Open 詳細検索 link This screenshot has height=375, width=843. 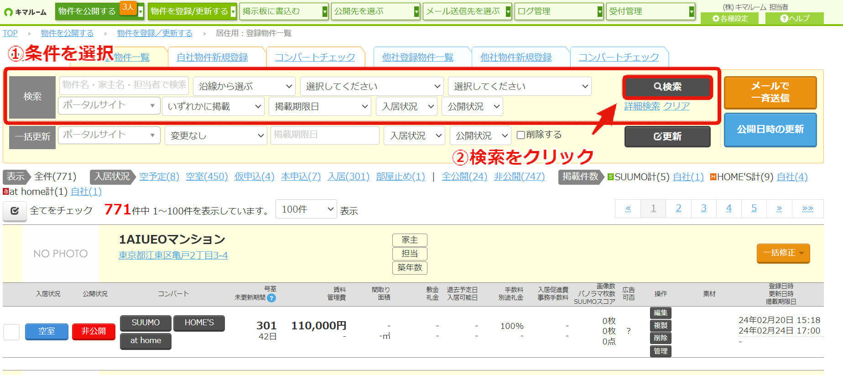pyautogui.click(x=642, y=106)
